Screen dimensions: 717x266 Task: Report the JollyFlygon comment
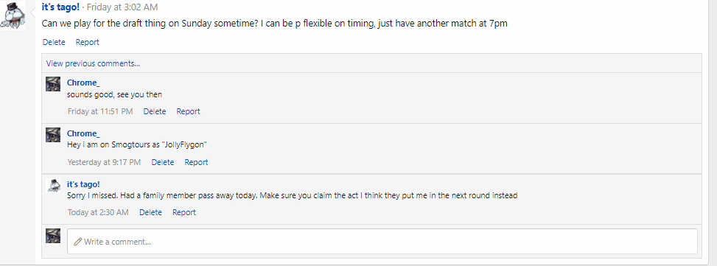pyautogui.click(x=196, y=162)
